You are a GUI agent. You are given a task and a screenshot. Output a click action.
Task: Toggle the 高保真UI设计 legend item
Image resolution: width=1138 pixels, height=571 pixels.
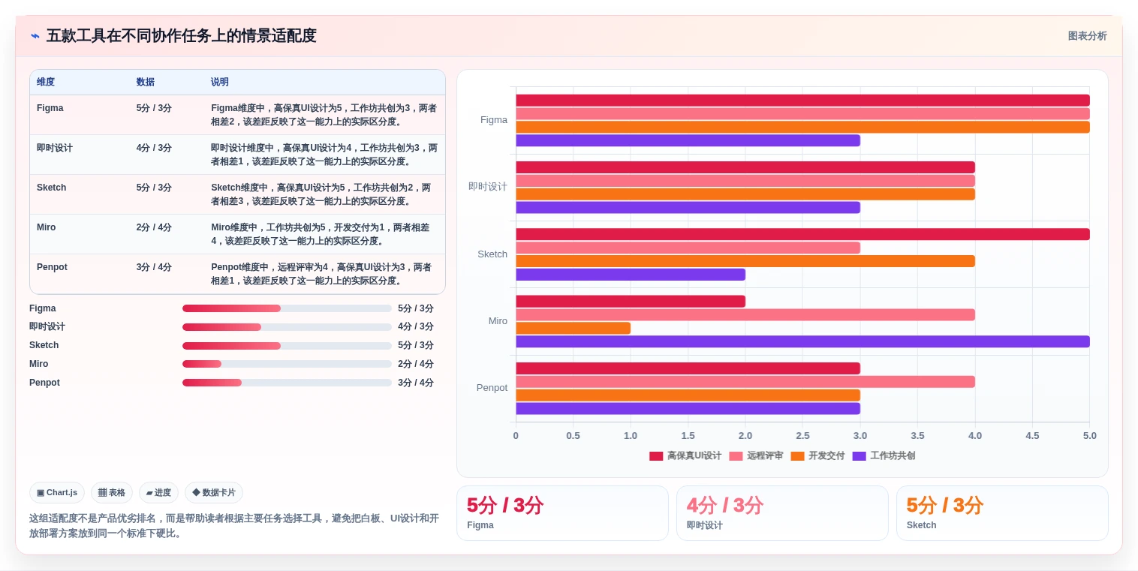685,455
